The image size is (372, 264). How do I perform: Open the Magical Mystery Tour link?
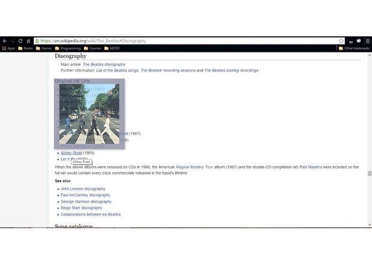tap(194, 167)
